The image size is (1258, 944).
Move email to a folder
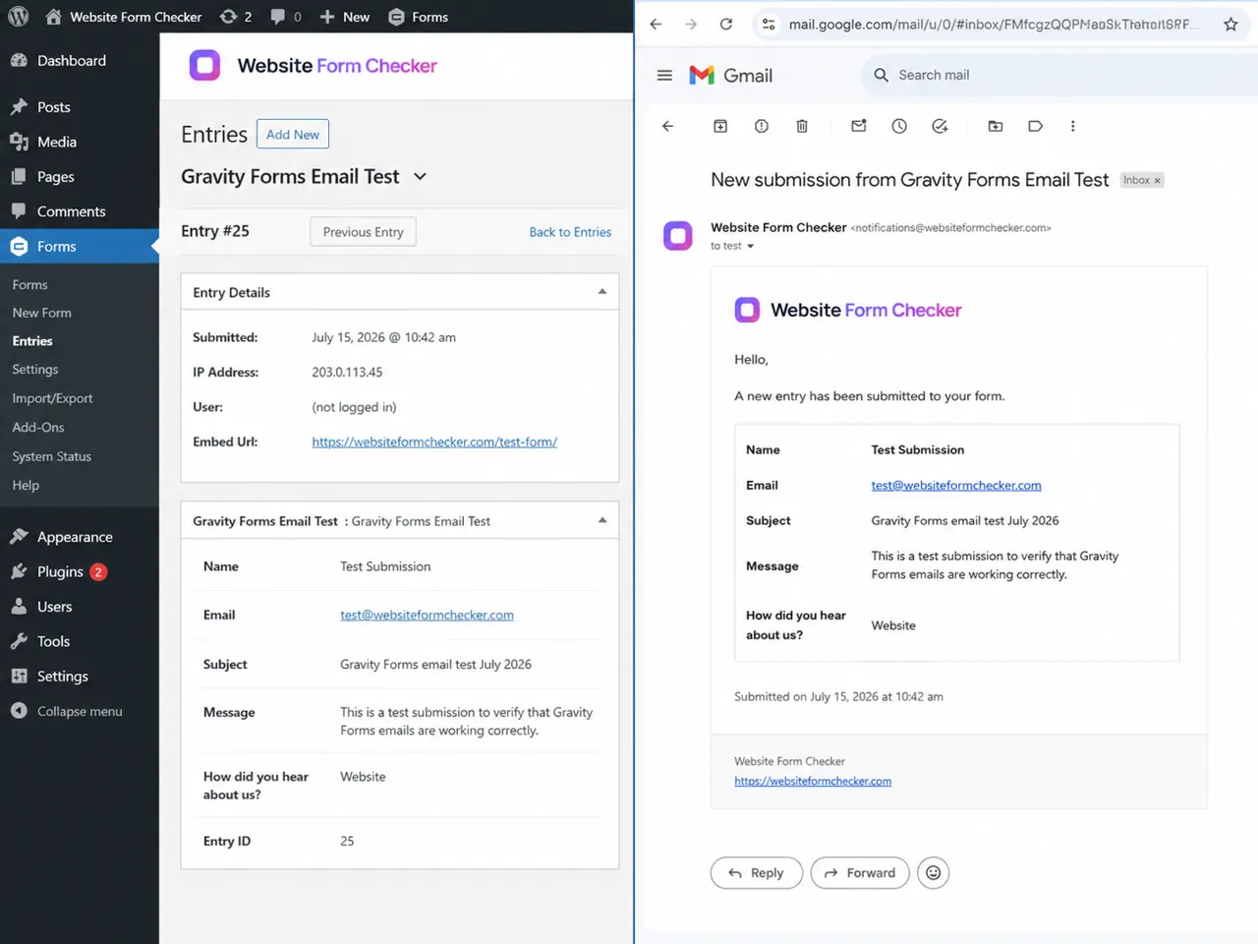(x=996, y=126)
